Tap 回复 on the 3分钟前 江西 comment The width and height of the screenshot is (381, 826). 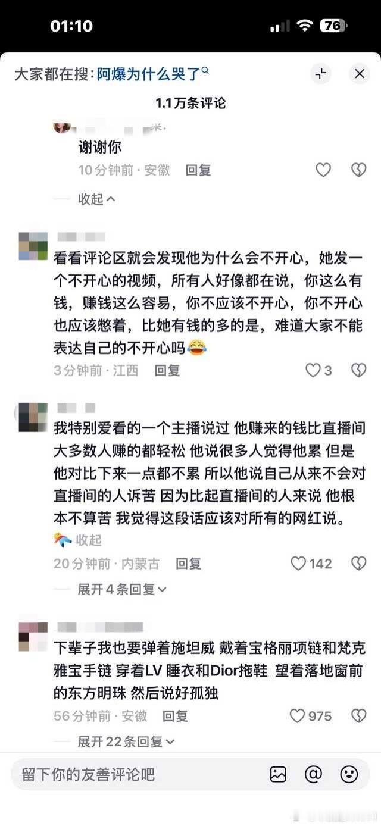tap(167, 370)
